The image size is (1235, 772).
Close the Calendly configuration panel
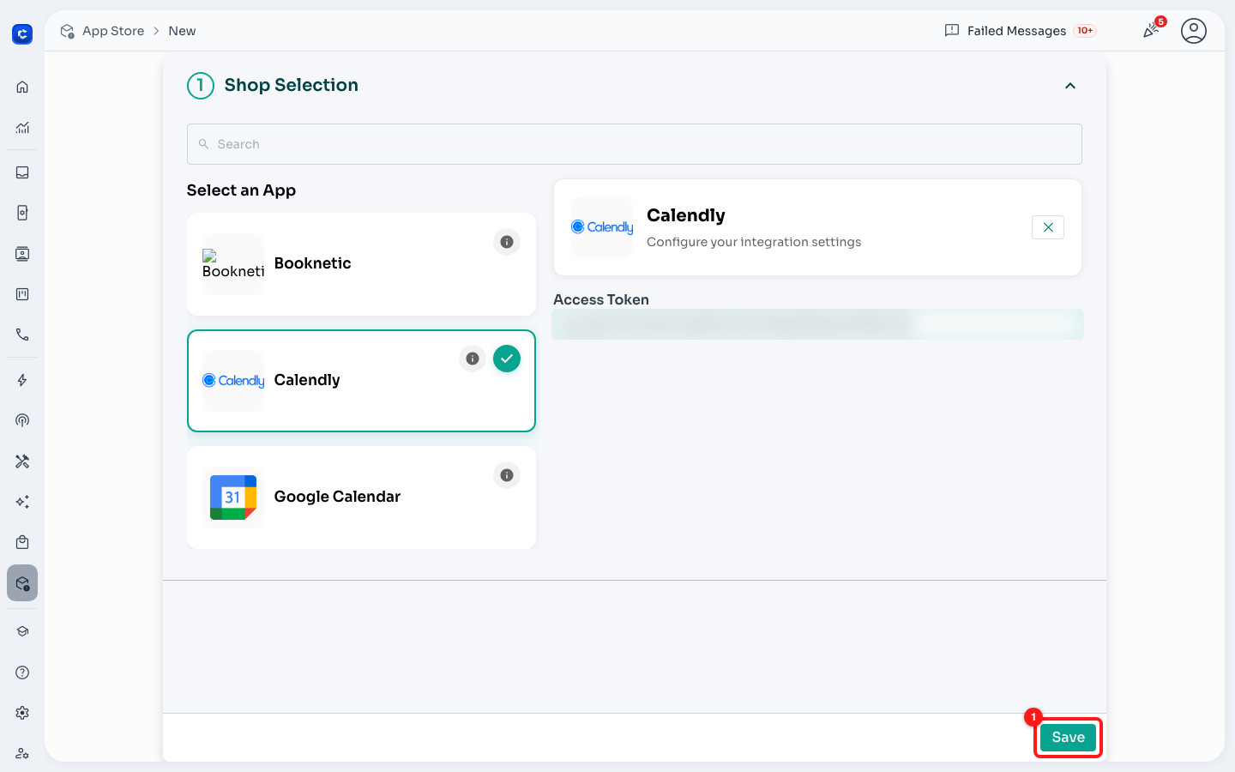[x=1048, y=227]
